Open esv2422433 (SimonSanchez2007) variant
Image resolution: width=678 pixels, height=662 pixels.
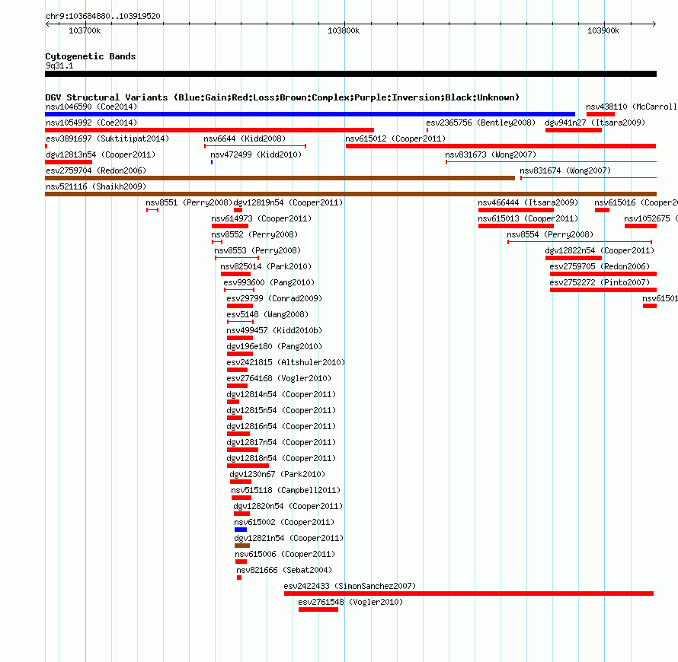[350, 586]
